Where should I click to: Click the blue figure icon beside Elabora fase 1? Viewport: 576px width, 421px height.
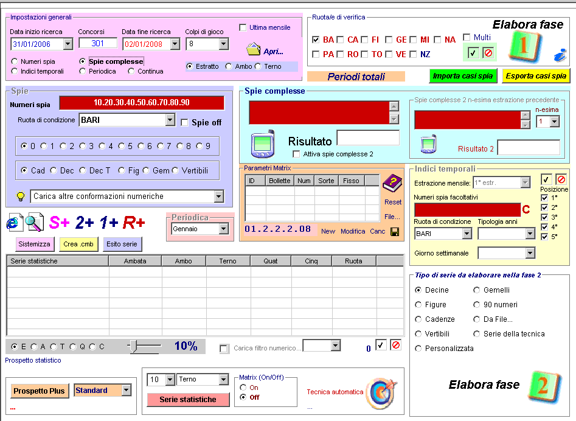560,55
